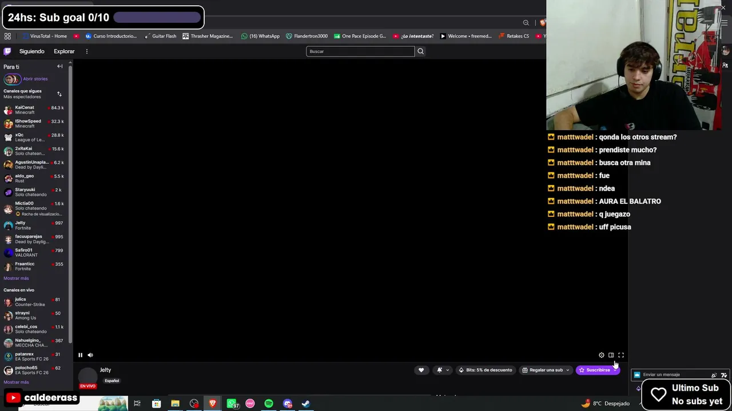The height and width of the screenshot is (411, 732).
Task: Open One Pace Episode bookmark
Action: point(360,36)
